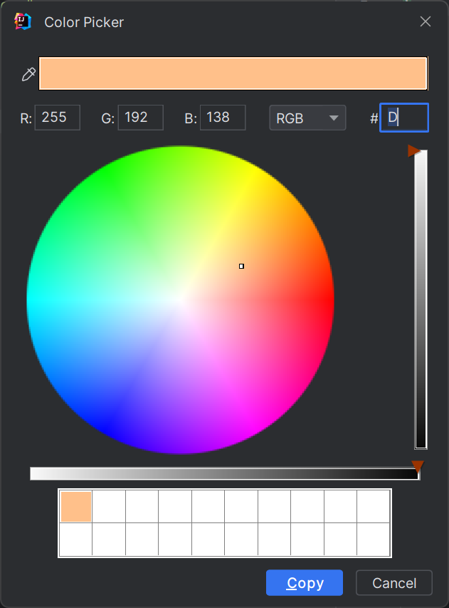Open the RGB color mode dropdown
Image resolution: width=449 pixels, height=608 pixels.
pyautogui.click(x=307, y=118)
